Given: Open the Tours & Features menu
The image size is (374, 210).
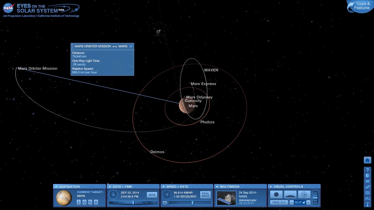Looking at the screenshot, I should 359,6.
